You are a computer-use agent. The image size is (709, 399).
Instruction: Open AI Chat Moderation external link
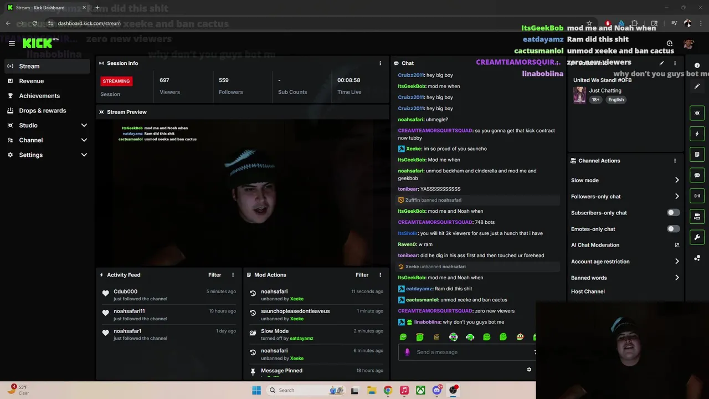pyautogui.click(x=677, y=245)
